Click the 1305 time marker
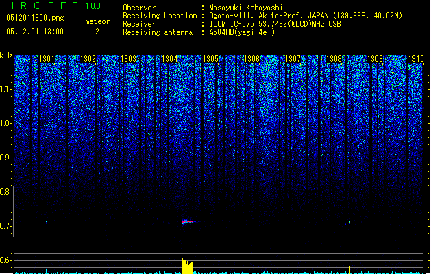The width and height of the screenshot is (431, 274). click(210, 59)
